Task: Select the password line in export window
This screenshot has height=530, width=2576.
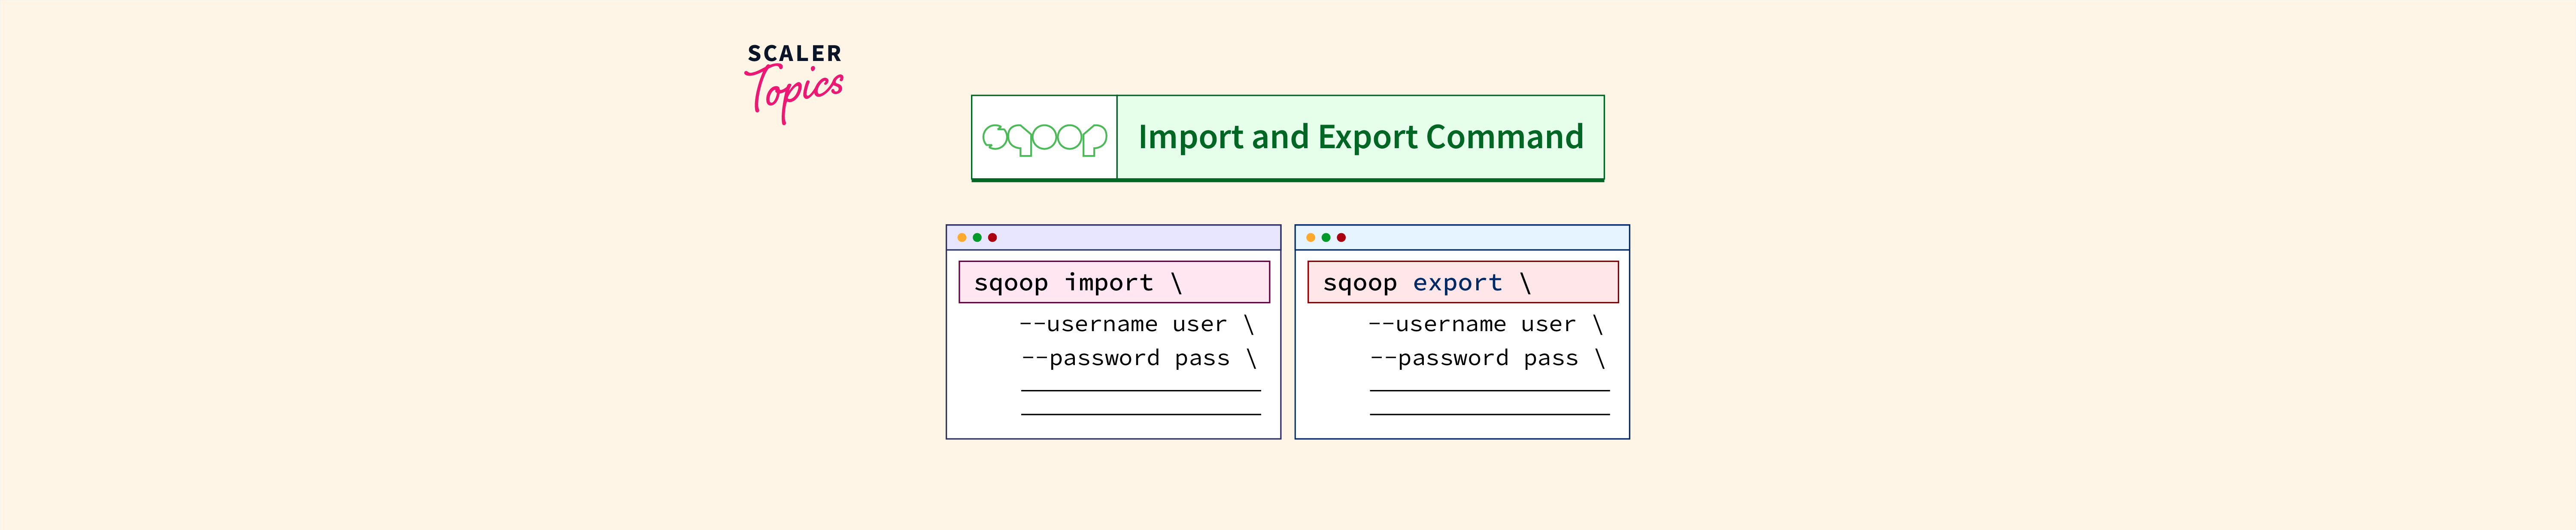Action: click(1487, 359)
